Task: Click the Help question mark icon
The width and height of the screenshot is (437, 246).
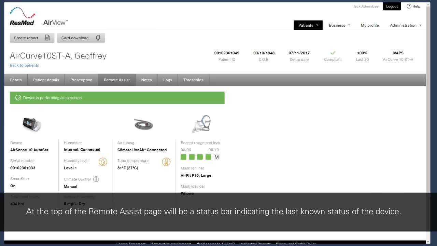Action: tap(409, 6)
